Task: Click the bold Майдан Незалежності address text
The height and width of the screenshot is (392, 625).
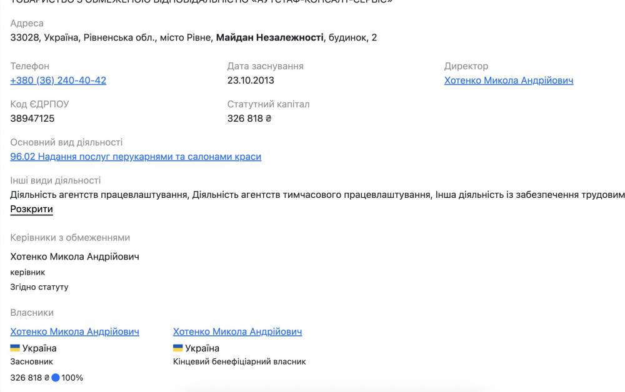Action: pos(269,37)
